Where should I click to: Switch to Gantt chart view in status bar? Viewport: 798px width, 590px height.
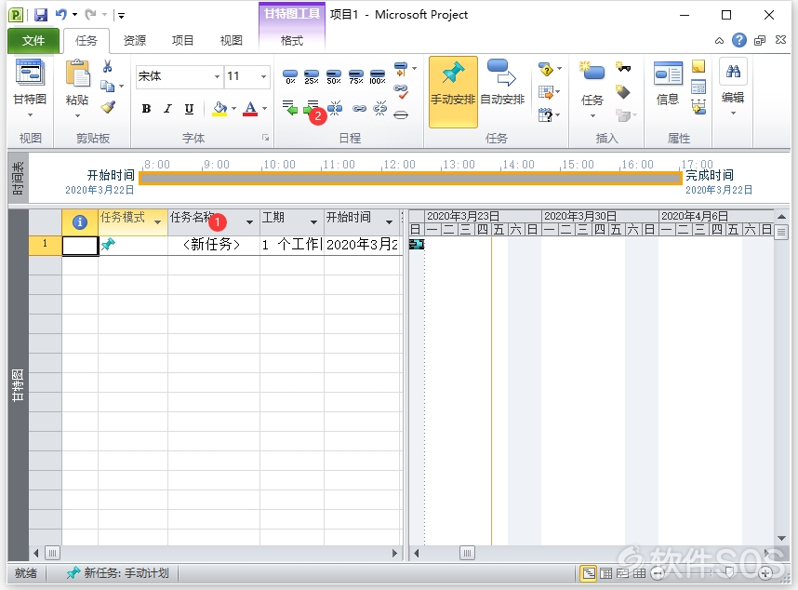tap(589, 573)
